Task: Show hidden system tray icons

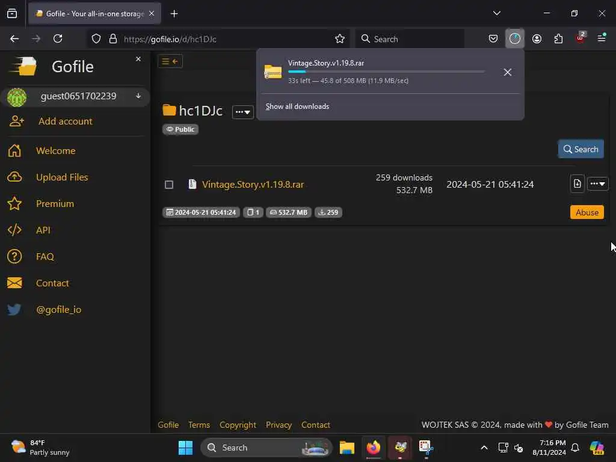Action: (x=484, y=448)
